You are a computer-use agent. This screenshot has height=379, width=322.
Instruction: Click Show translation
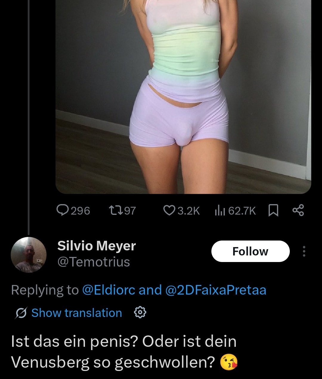pyautogui.click(x=77, y=313)
